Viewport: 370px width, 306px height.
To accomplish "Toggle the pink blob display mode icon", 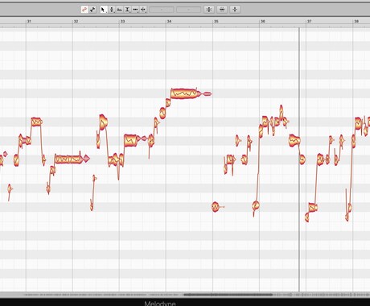I will 84,10.
